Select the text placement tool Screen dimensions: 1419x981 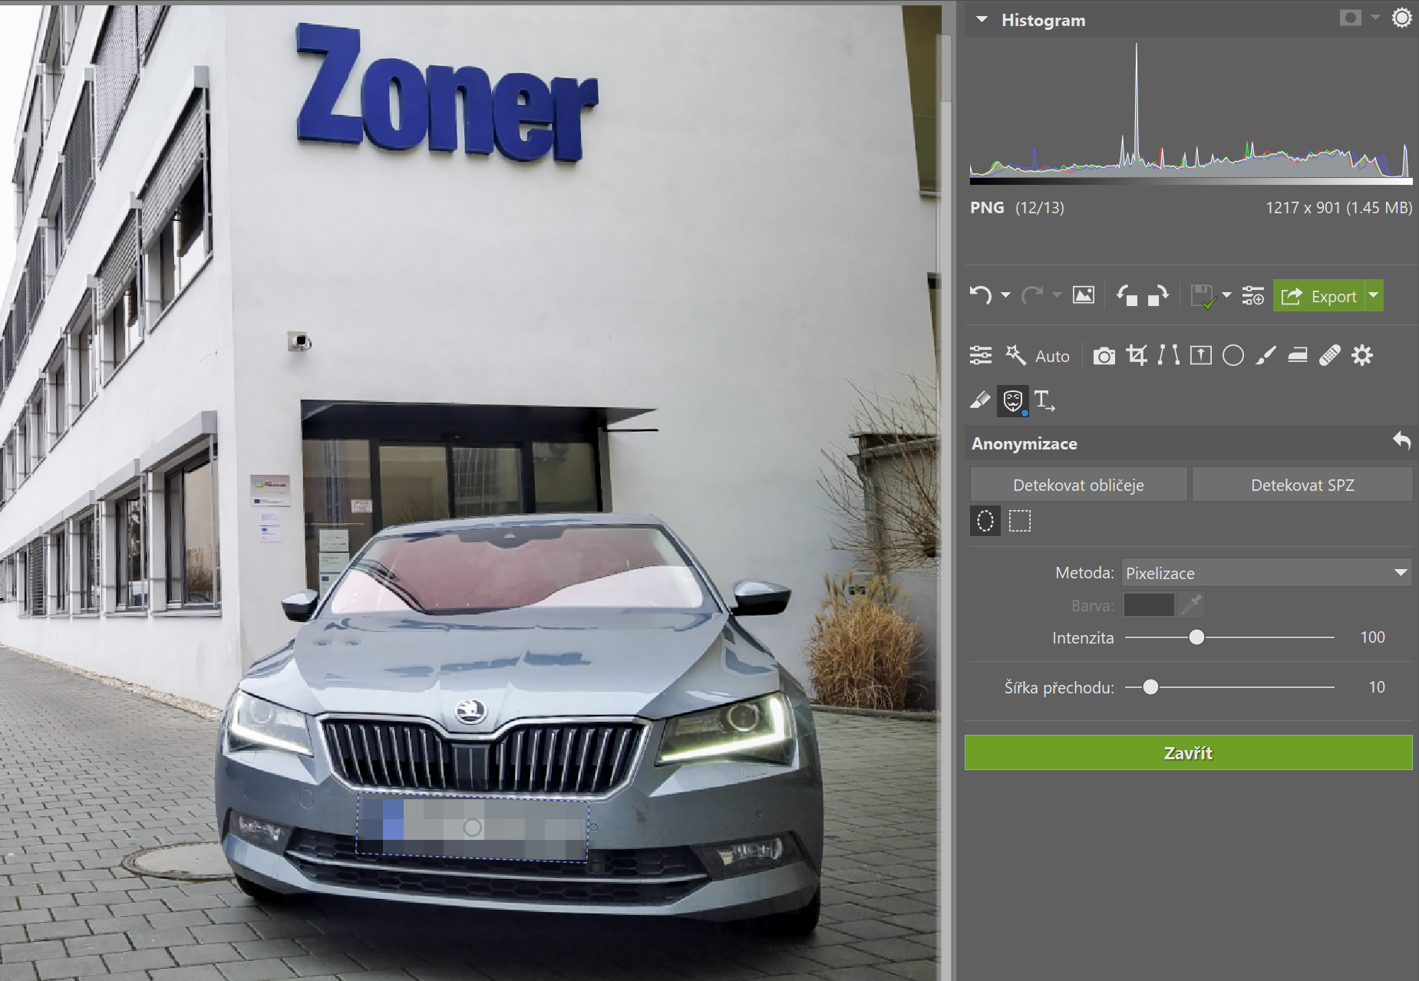click(x=1044, y=400)
